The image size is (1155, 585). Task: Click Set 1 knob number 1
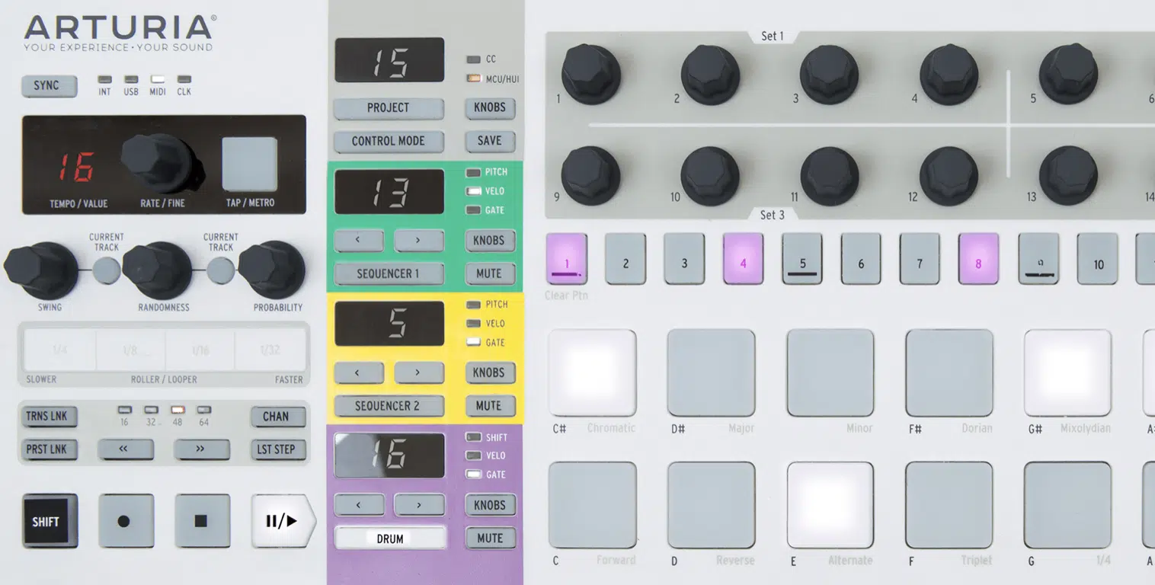[591, 74]
